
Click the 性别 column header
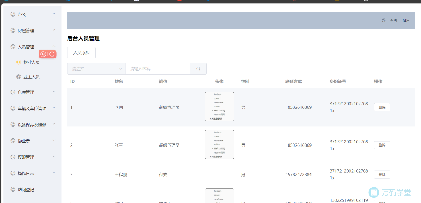pos(245,81)
